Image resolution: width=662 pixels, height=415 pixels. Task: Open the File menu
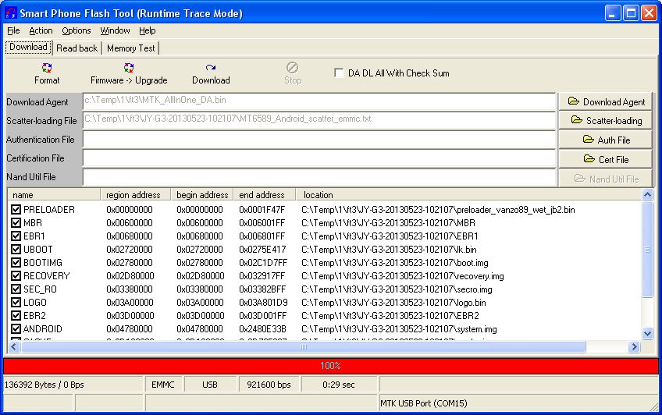[x=13, y=30]
